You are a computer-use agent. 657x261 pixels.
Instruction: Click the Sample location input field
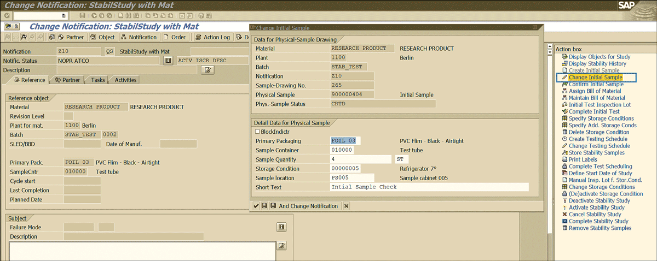click(352, 178)
